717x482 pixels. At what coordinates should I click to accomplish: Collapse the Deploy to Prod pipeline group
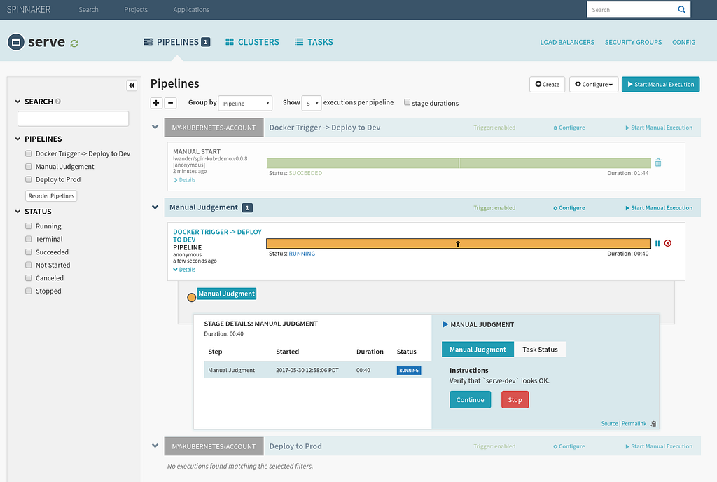[155, 446]
